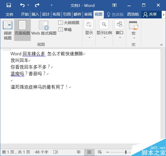This screenshot has width=166, height=156.
Task: Toggle read mode icon in status bar
Action: [x=79, y=152]
